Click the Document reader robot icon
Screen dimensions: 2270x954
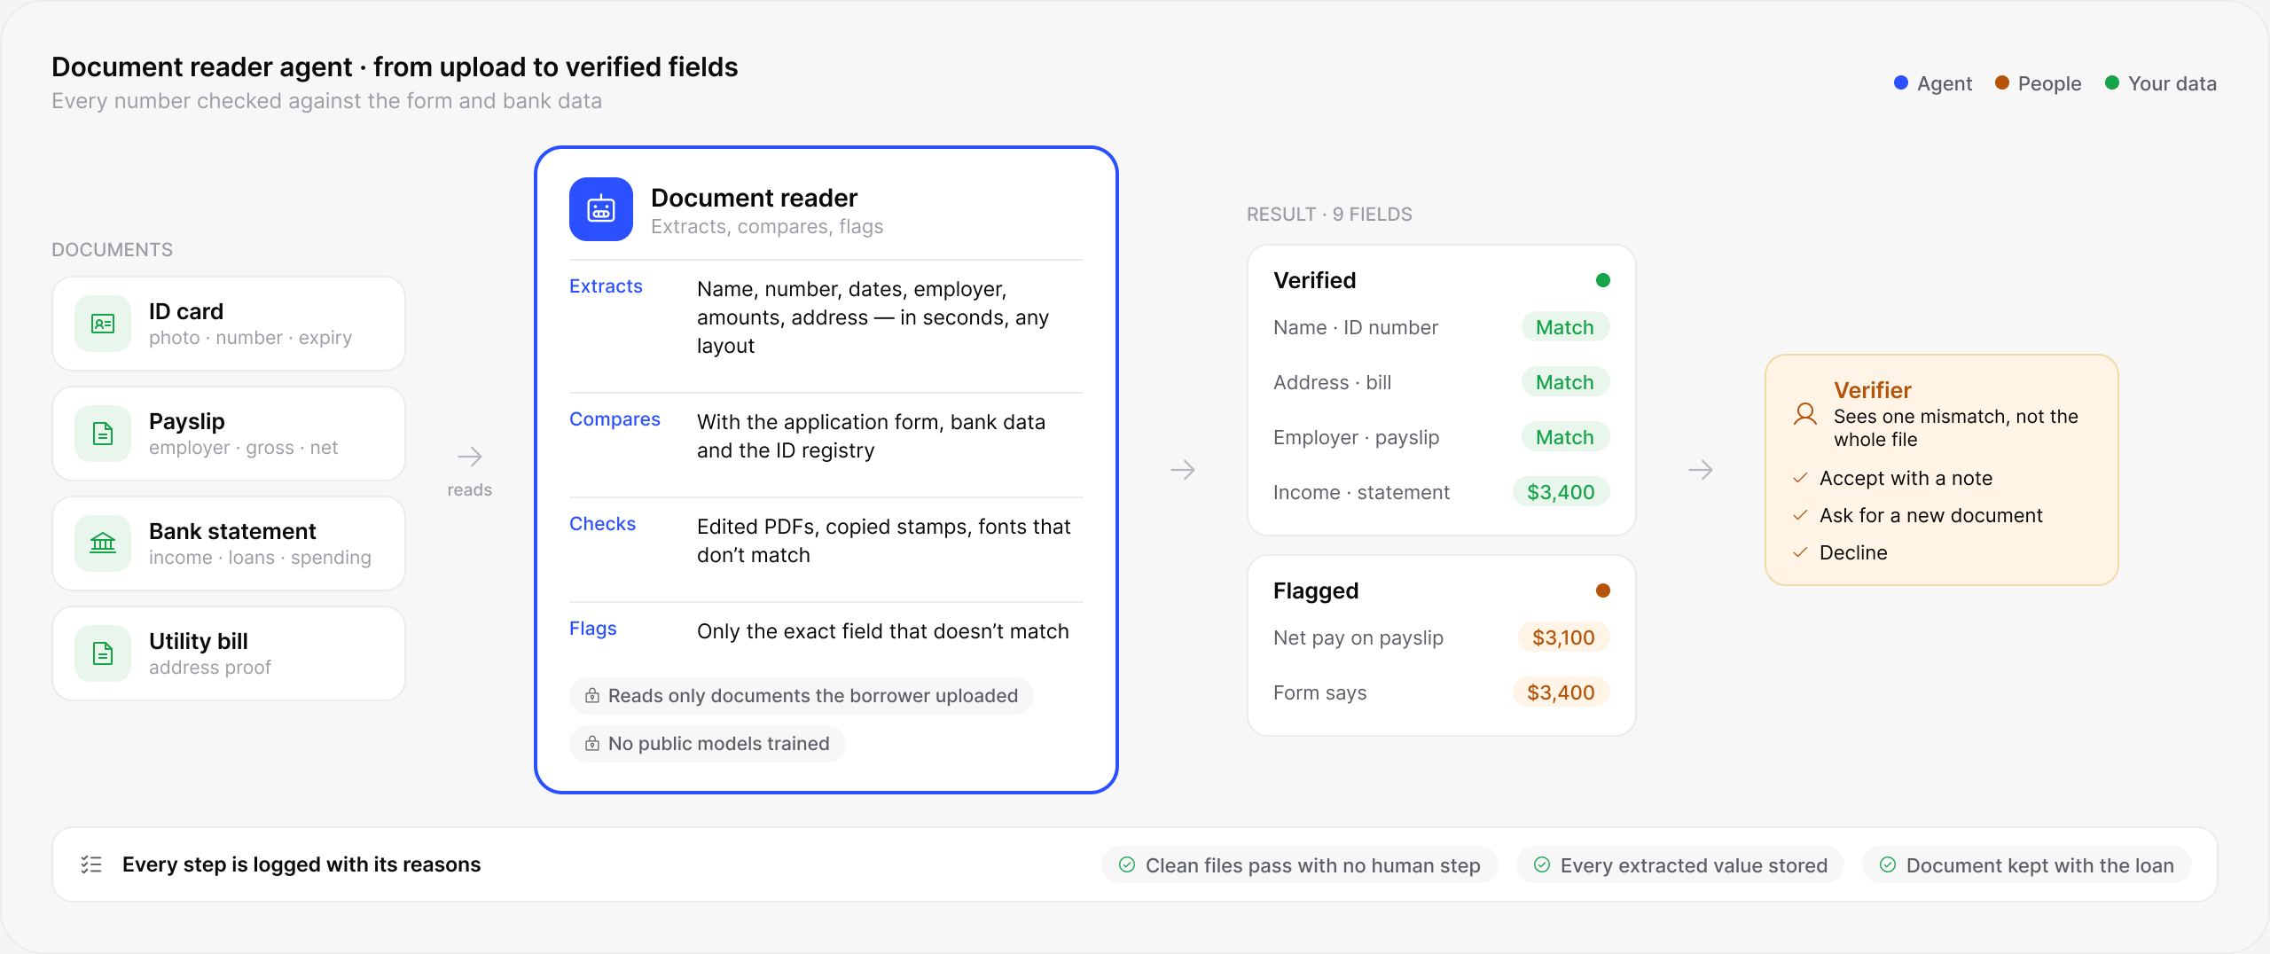[x=601, y=209]
